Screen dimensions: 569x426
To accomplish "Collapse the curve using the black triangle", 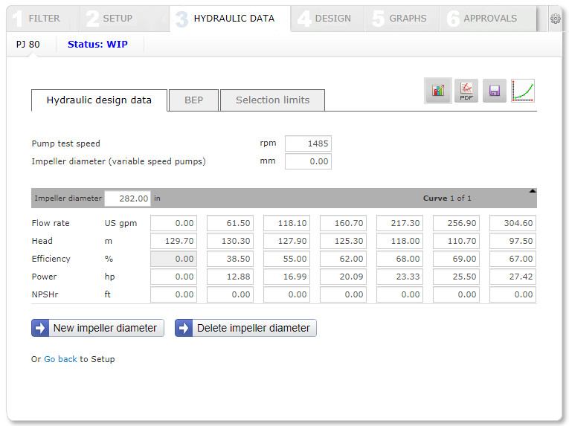I will 532,191.
